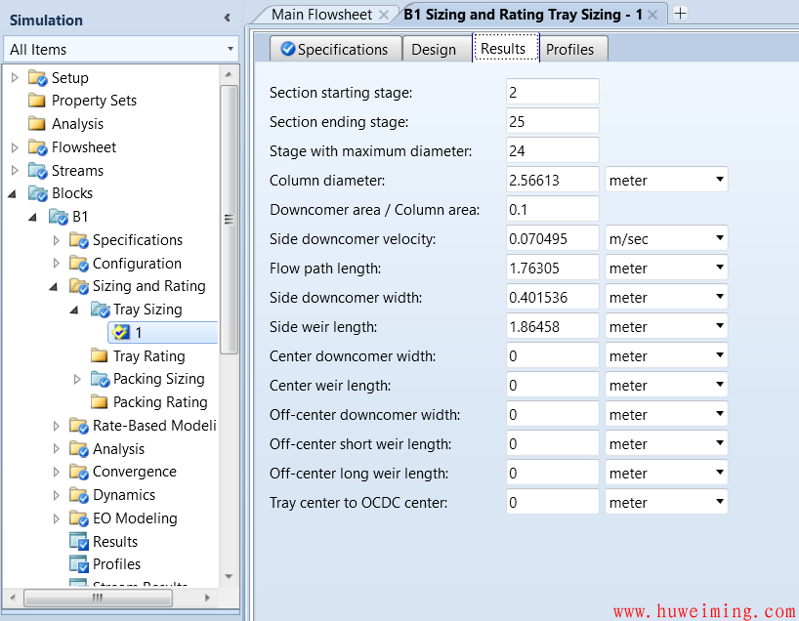The width and height of the screenshot is (799, 621).
Task: Switch to the Profiles tab
Action: (x=569, y=49)
